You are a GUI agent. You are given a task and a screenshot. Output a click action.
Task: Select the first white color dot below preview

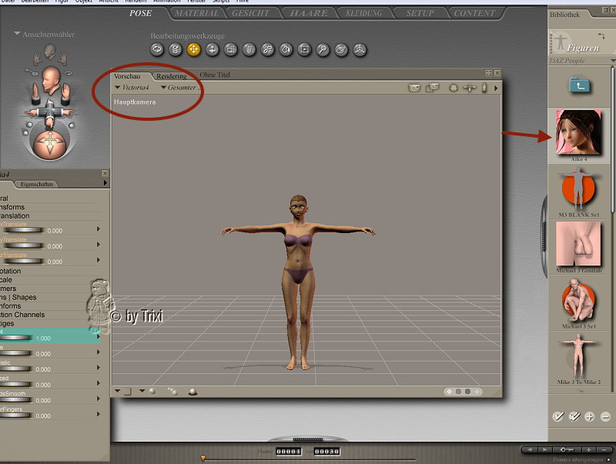pos(449,392)
